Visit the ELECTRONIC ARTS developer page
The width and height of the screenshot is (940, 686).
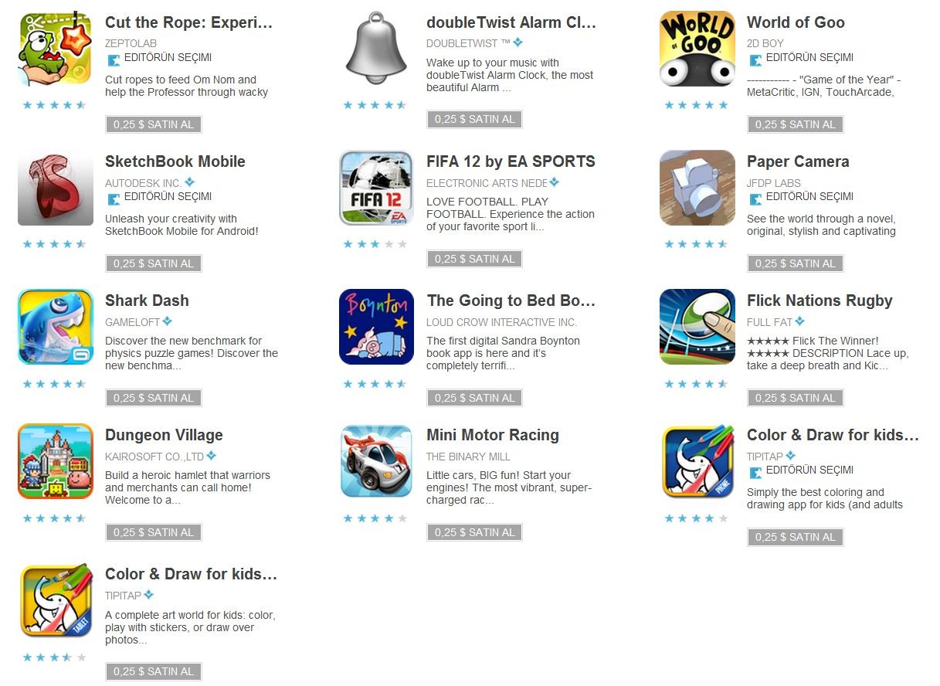[x=487, y=183]
